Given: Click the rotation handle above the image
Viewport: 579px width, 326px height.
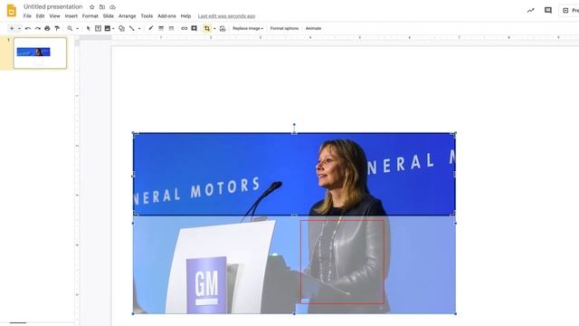Looking at the screenshot, I should pos(294,125).
